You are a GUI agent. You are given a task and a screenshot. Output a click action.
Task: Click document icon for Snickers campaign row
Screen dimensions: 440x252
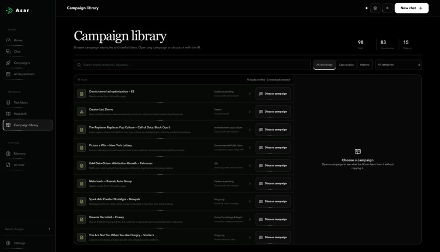point(82,237)
